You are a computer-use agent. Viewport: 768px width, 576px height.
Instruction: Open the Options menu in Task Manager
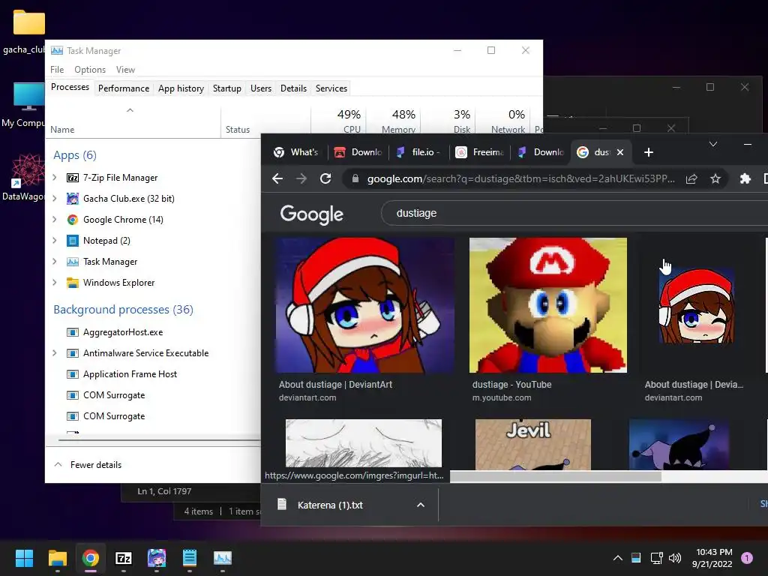pos(90,70)
